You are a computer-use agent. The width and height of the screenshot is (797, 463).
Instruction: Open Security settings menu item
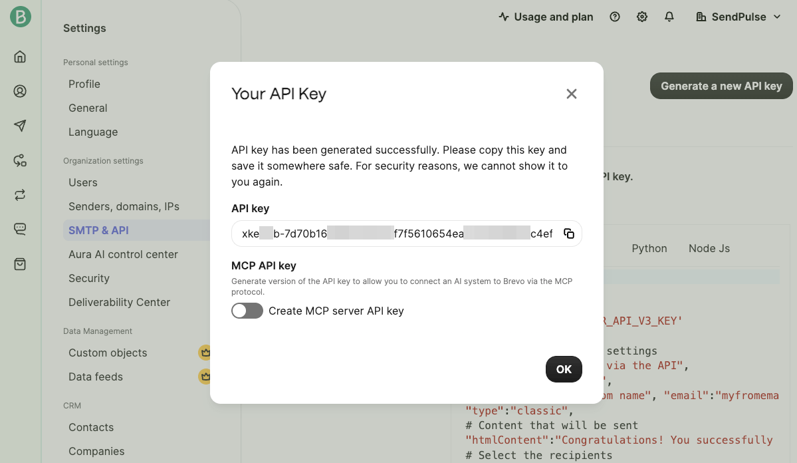click(89, 278)
